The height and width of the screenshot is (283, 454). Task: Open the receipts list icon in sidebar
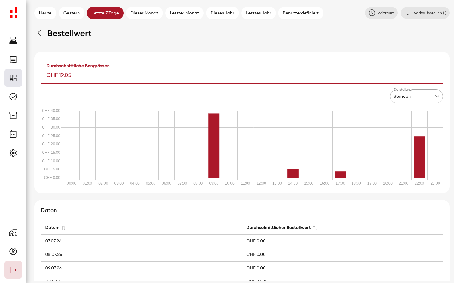(13, 59)
